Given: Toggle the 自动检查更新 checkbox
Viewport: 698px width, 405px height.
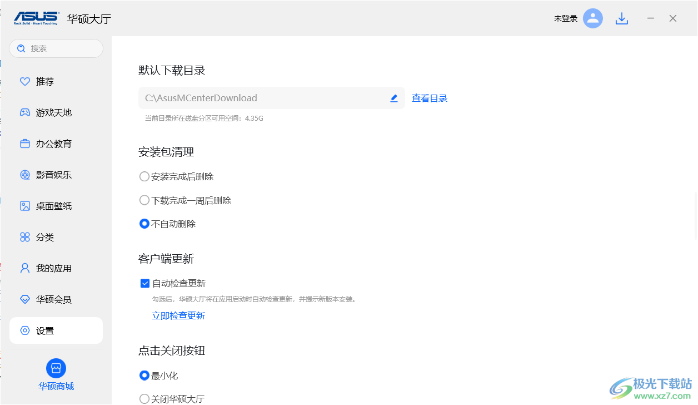Looking at the screenshot, I should coord(145,284).
